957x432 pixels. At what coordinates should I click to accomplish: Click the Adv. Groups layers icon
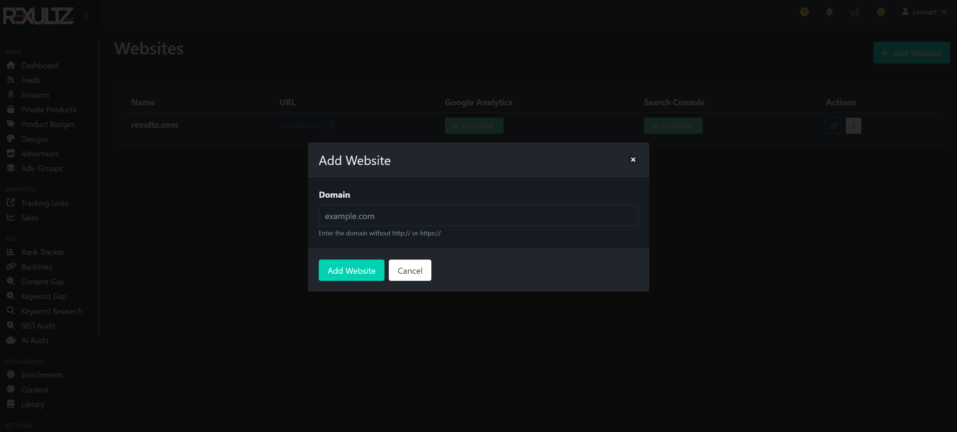[11, 168]
